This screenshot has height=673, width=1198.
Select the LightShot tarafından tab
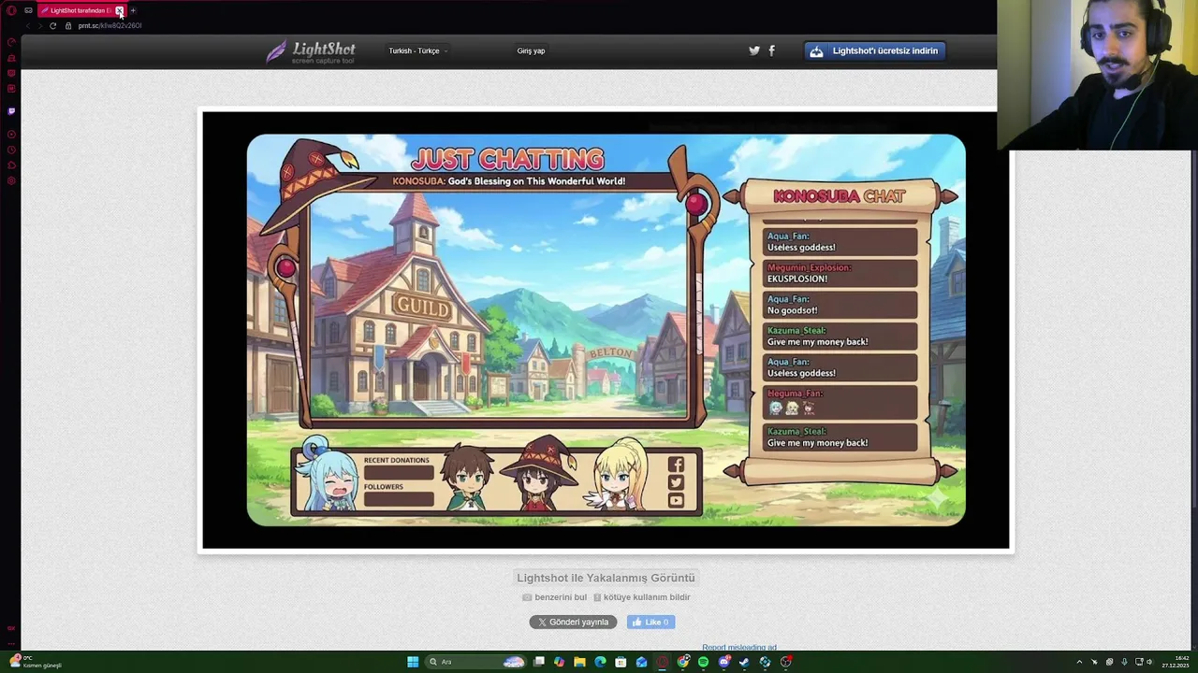[x=77, y=10]
